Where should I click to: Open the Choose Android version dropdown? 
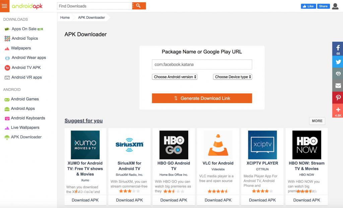(x=175, y=77)
